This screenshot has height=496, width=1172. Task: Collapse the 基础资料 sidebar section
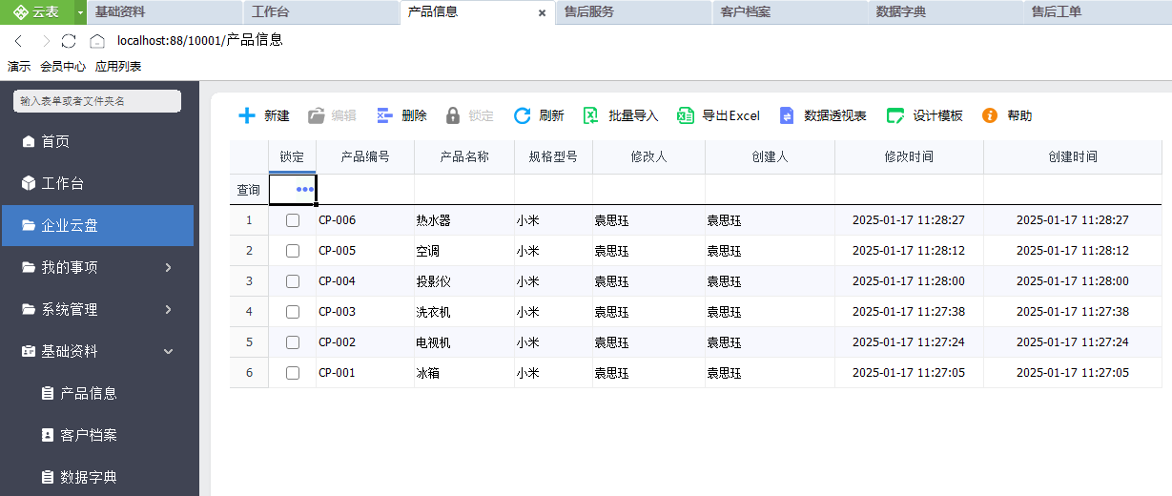click(x=169, y=352)
